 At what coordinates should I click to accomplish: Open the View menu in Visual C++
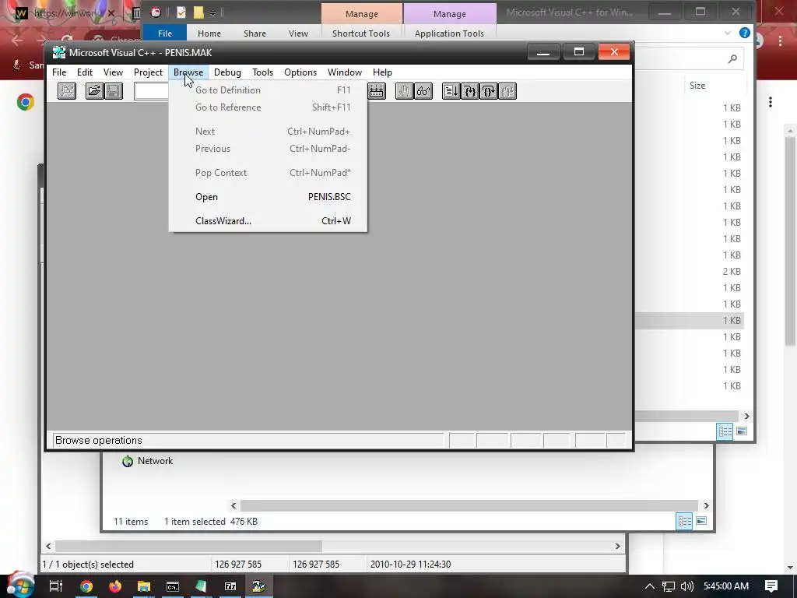pos(113,72)
